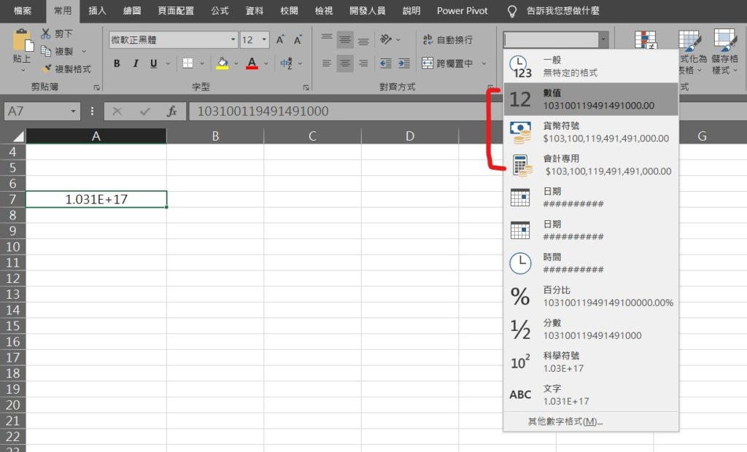The image size is (747, 452).
Task: Open the font size dropdown
Action: point(263,39)
